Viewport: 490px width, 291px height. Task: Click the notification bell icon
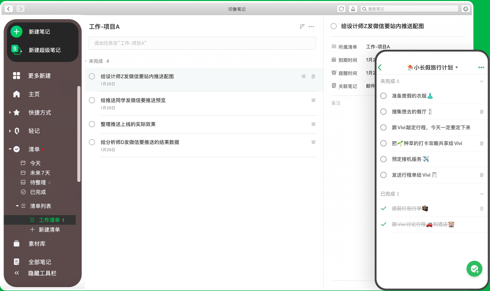click(x=353, y=9)
